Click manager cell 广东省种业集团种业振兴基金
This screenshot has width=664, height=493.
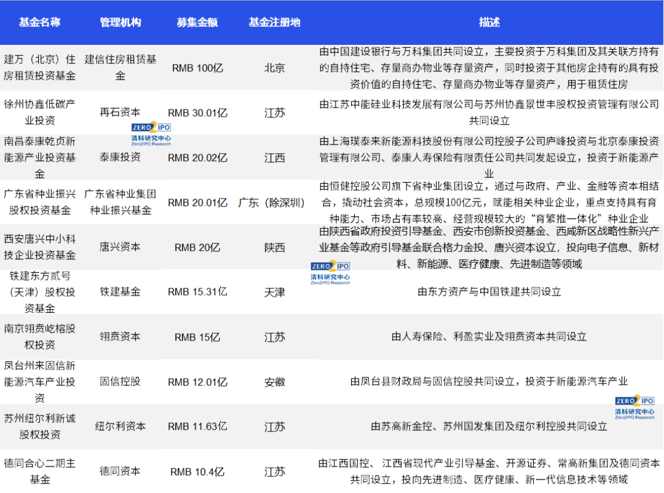click(x=121, y=202)
